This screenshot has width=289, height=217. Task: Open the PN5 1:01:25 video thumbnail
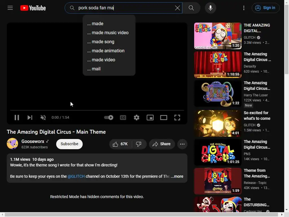(x=218, y=152)
